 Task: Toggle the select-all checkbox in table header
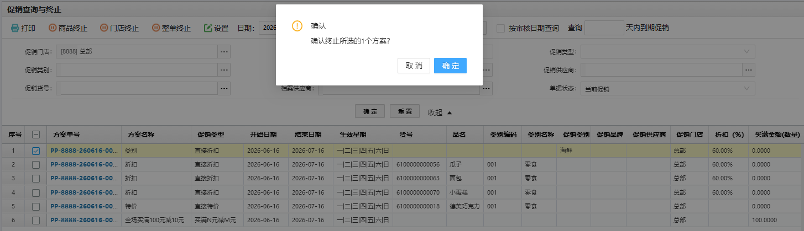36,135
